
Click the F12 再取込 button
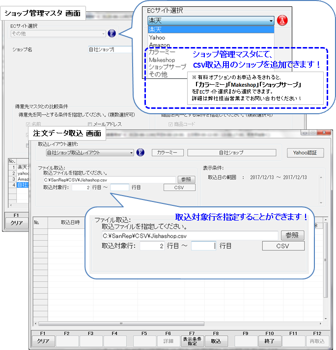[x=317, y=341]
